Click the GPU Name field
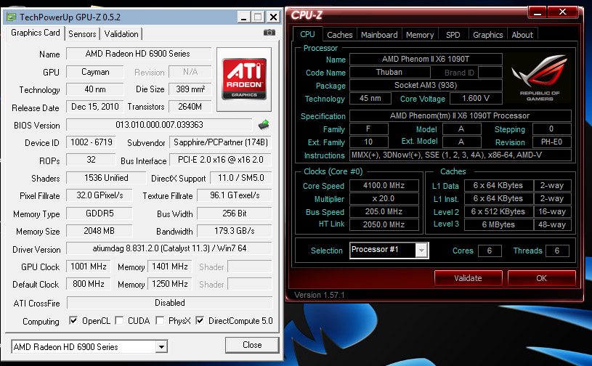This screenshot has width=592, height=366. 139,54
